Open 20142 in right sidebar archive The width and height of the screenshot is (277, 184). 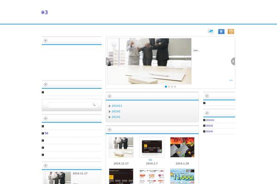coord(209,126)
